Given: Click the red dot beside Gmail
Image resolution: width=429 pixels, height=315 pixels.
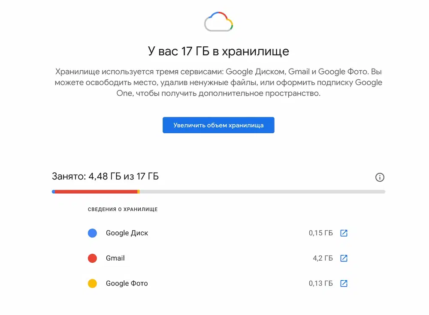Looking at the screenshot, I should [x=92, y=258].
